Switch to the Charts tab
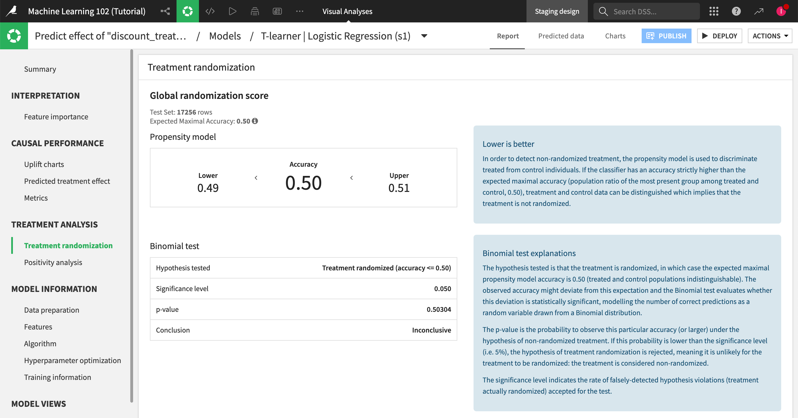The image size is (798, 418). [615, 36]
